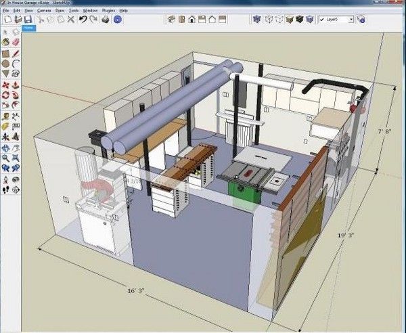Select the Circle tool
The image size is (406, 333).
point(5,64)
